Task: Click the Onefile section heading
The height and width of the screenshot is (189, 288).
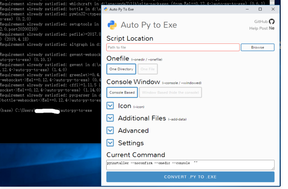Action: coord(118,58)
